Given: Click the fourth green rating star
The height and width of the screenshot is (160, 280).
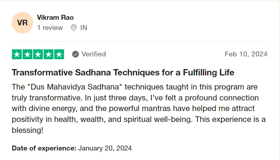Looking at the screenshot, I should click(x=48, y=54).
